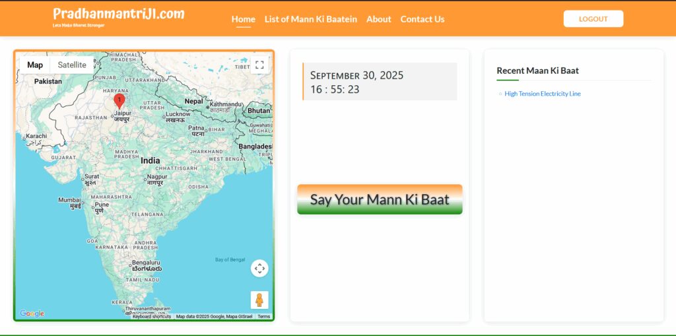Open List of Mann Ki Baatein page
The image size is (676, 336).
pos(310,19)
